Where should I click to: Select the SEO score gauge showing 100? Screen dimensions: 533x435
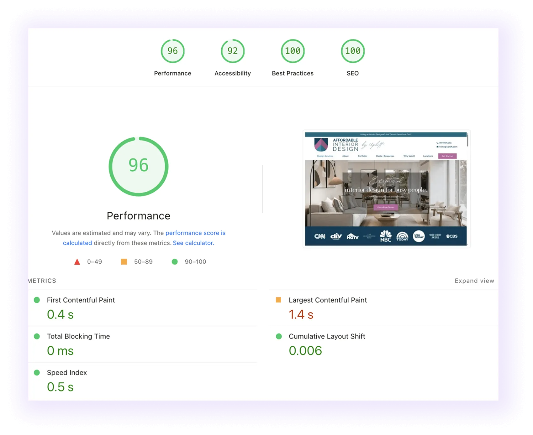point(353,51)
